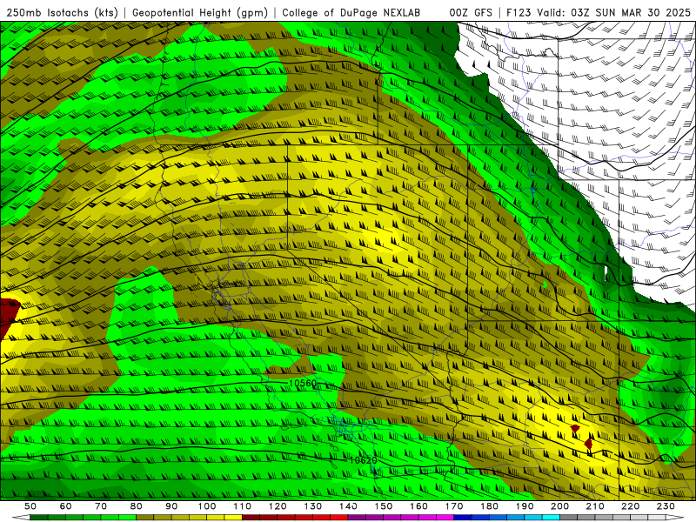Image resolution: width=696 pixels, height=522 pixels.
Task: Click the bright red swatch left of 140
Action: [339, 518]
